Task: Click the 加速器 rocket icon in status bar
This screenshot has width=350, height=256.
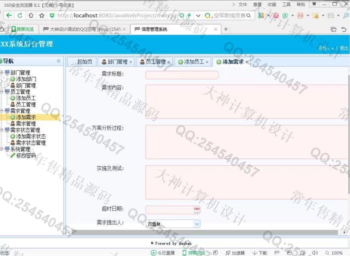Action: pyautogui.click(x=228, y=253)
